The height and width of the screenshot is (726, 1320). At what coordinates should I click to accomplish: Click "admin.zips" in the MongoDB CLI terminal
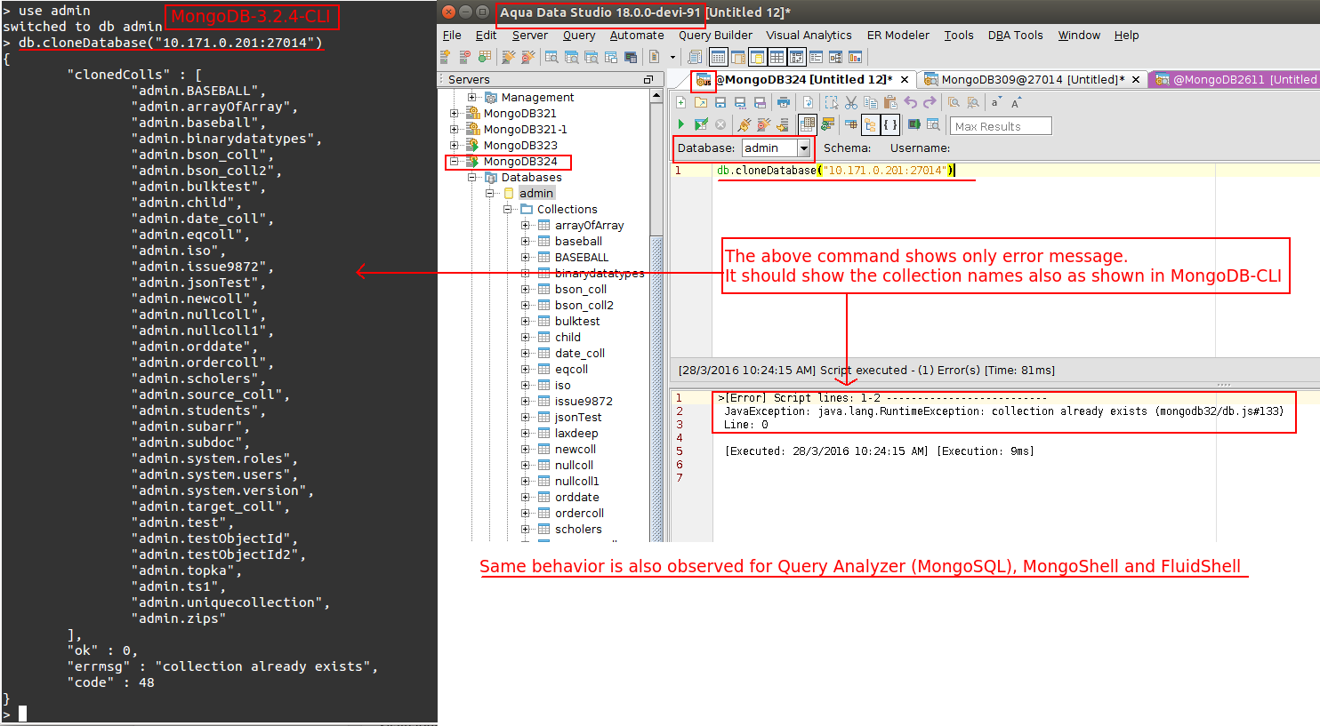point(179,618)
